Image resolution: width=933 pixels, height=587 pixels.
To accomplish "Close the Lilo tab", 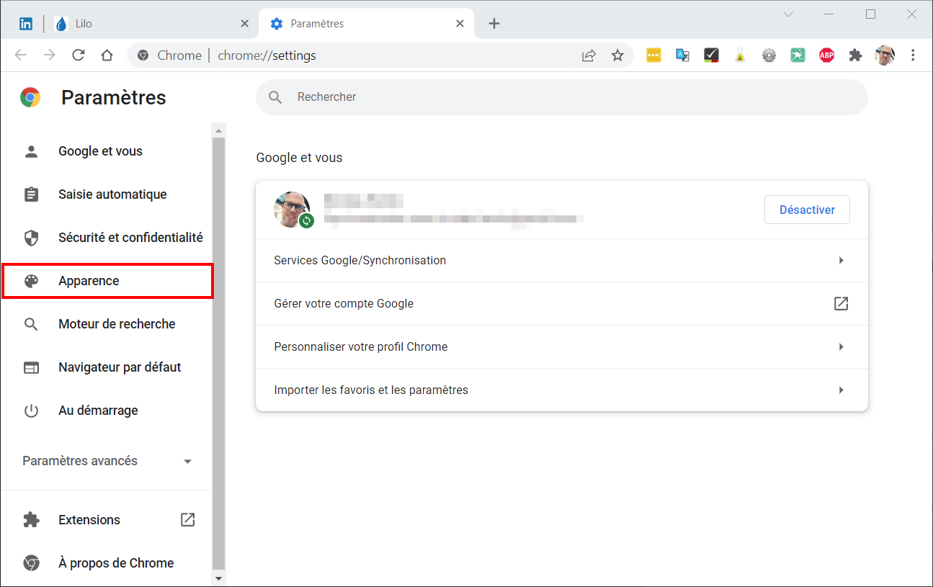I will [244, 24].
